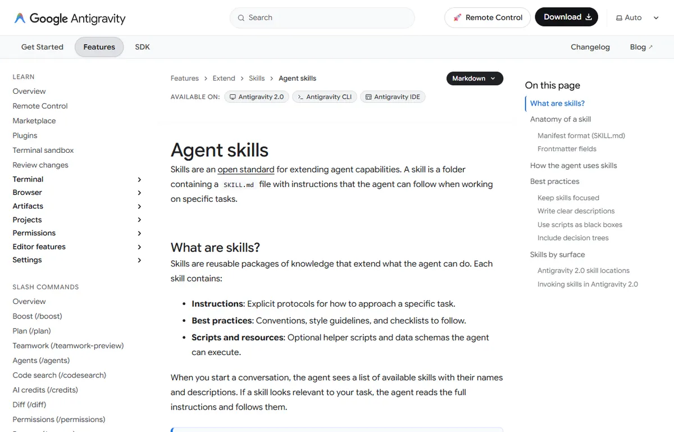The image size is (674, 432).
Task: Click the Google Antigravity logo
Action: (70, 18)
